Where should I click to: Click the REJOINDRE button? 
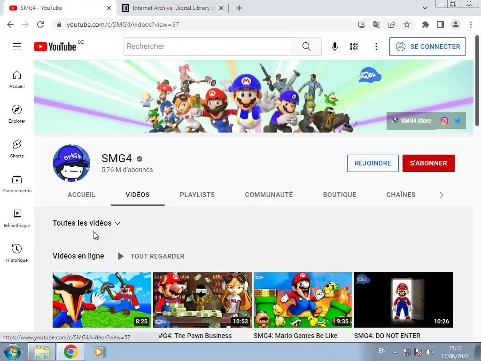tap(372, 163)
